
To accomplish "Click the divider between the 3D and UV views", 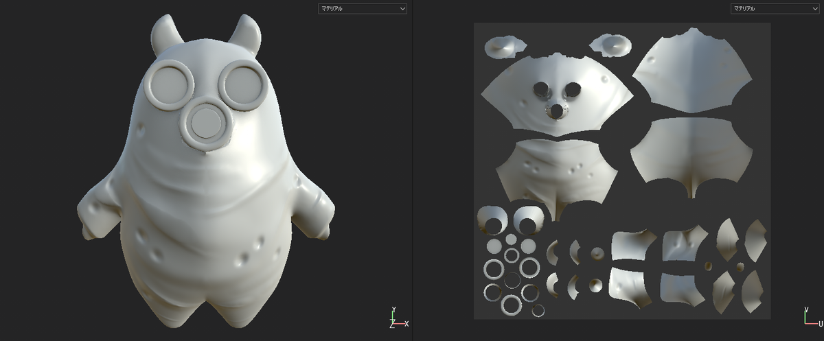I will click(x=412, y=170).
